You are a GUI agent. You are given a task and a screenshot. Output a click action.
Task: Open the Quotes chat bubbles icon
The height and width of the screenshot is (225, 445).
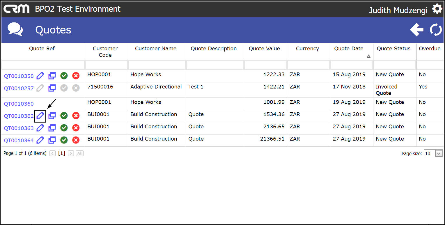tap(15, 30)
